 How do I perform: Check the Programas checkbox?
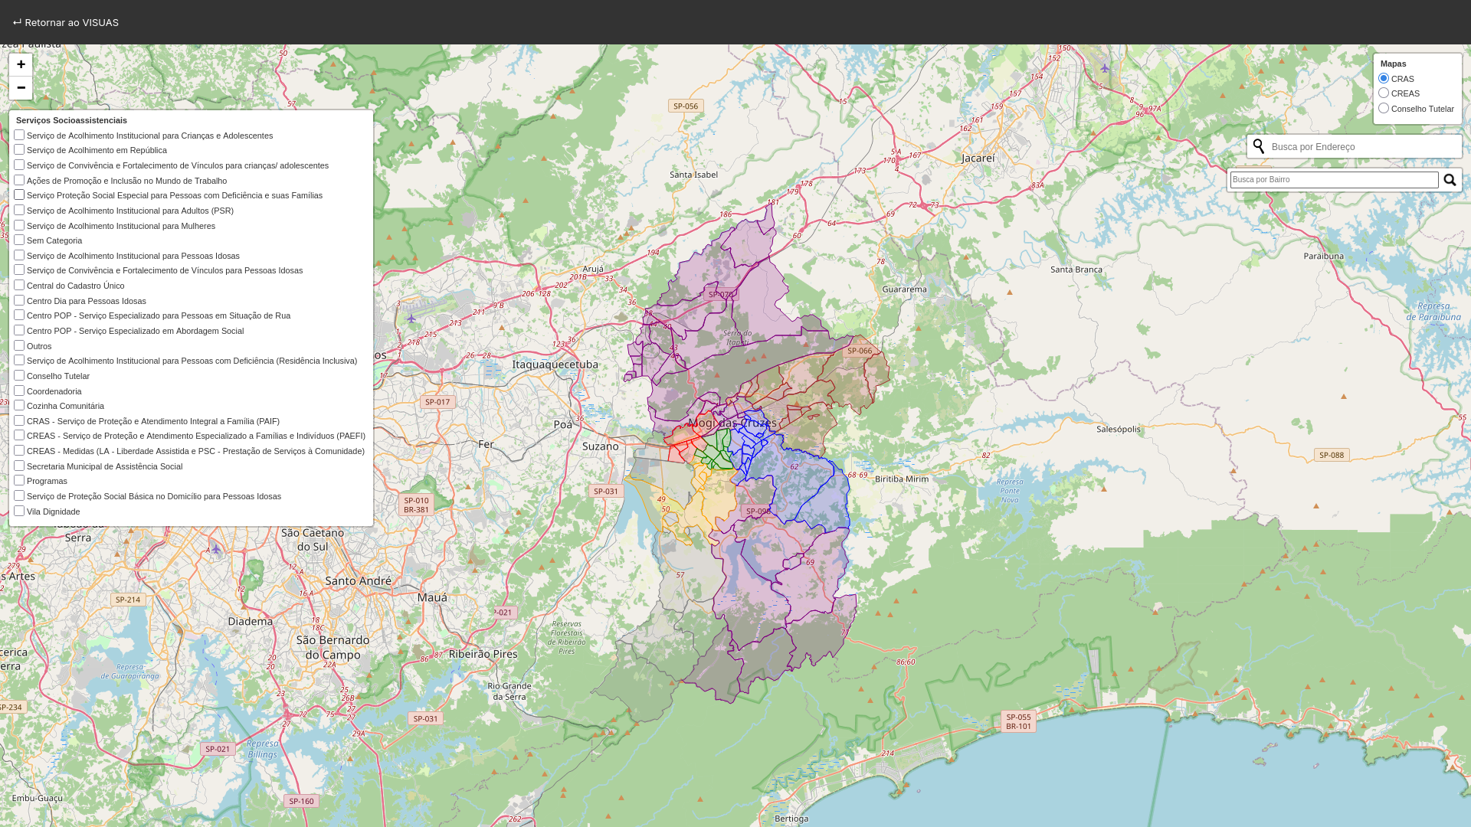tap(19, 480)
